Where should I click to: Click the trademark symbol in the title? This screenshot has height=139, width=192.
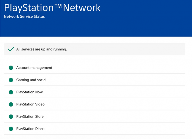[x=58, y=6]
